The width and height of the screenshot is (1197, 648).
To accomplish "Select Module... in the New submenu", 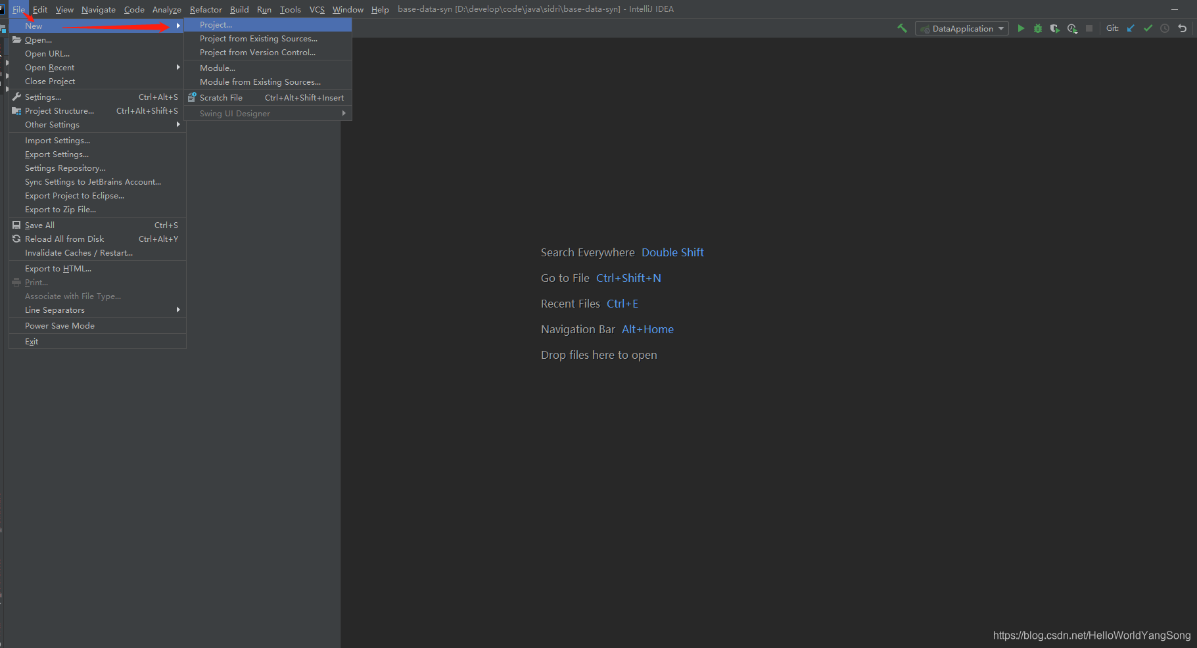I will tap(268, 68).
